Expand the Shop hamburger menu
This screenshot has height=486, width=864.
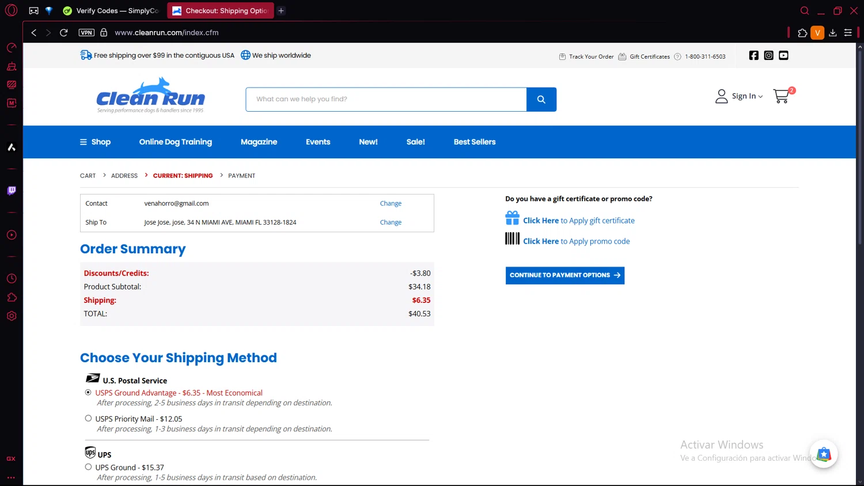click(x=95, y=142)
